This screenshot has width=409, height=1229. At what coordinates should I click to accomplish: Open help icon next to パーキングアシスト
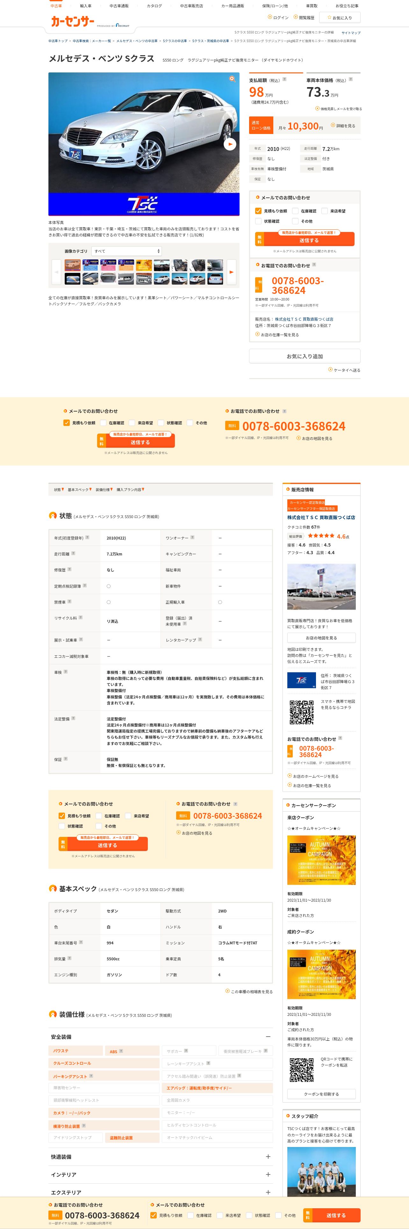91,1076
